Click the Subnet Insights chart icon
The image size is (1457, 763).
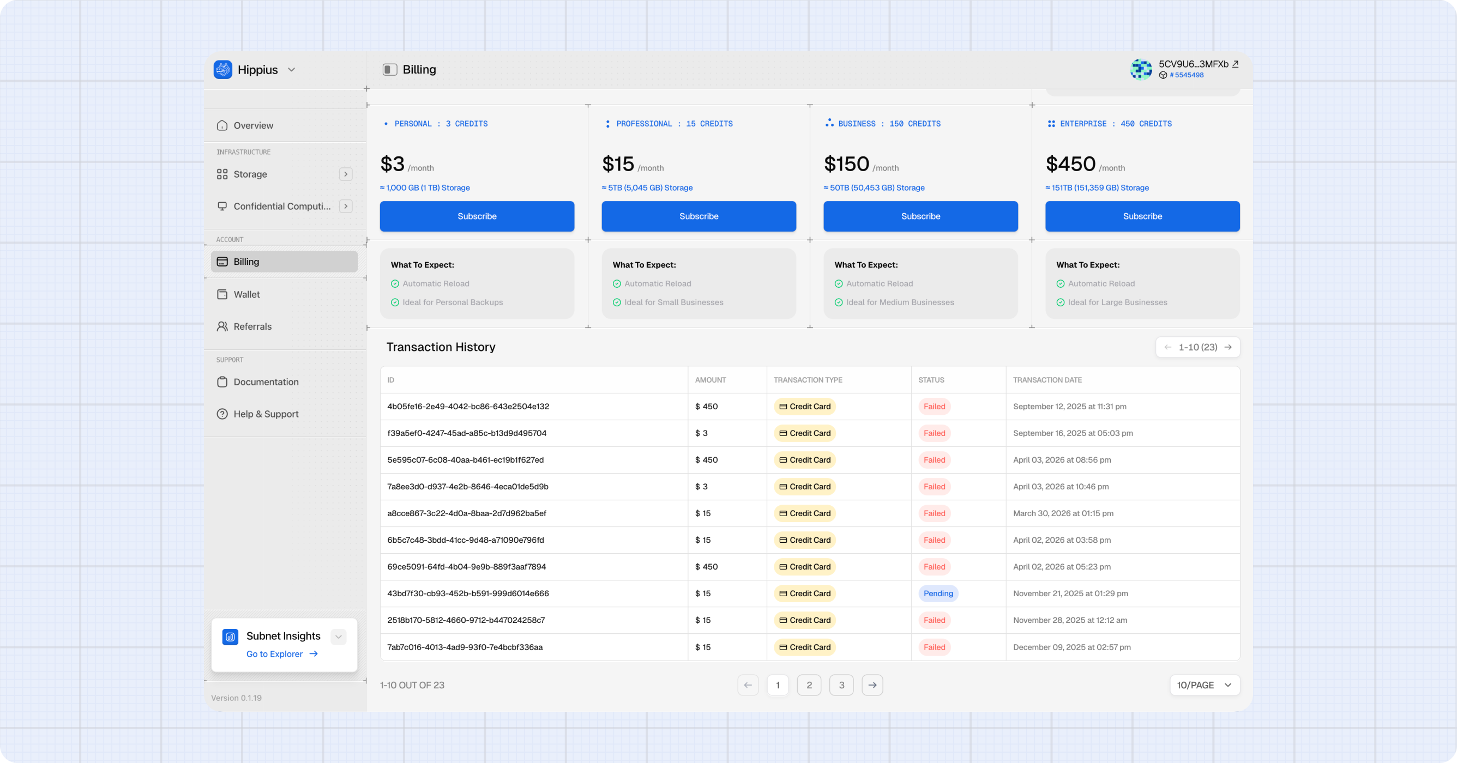230,637
